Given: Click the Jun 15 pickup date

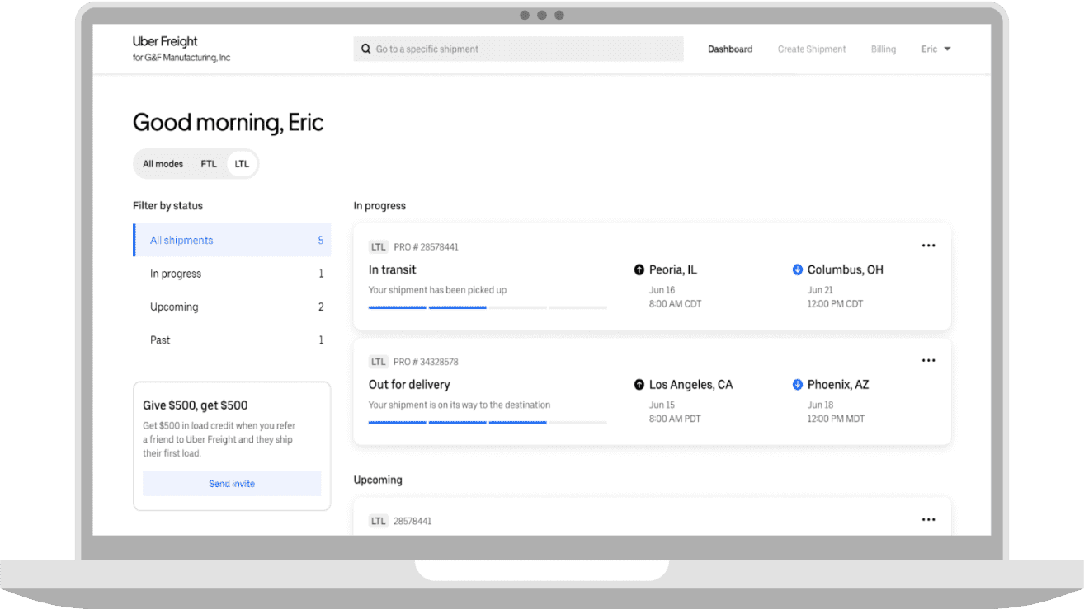Looking at the screenshot, I should pos(662,405).
